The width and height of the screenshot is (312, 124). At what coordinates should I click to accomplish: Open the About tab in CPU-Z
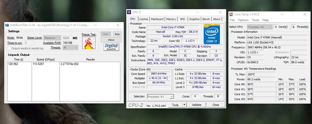pyautogui.click(x=217, y=19)
